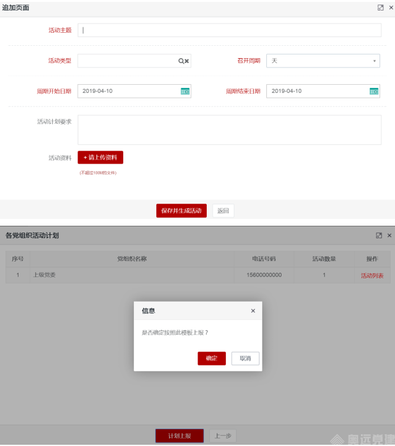This screenshot has width=395, height=446.
Task: Click the 不超过100M的文件 hint text
Action: pos(98,173)
